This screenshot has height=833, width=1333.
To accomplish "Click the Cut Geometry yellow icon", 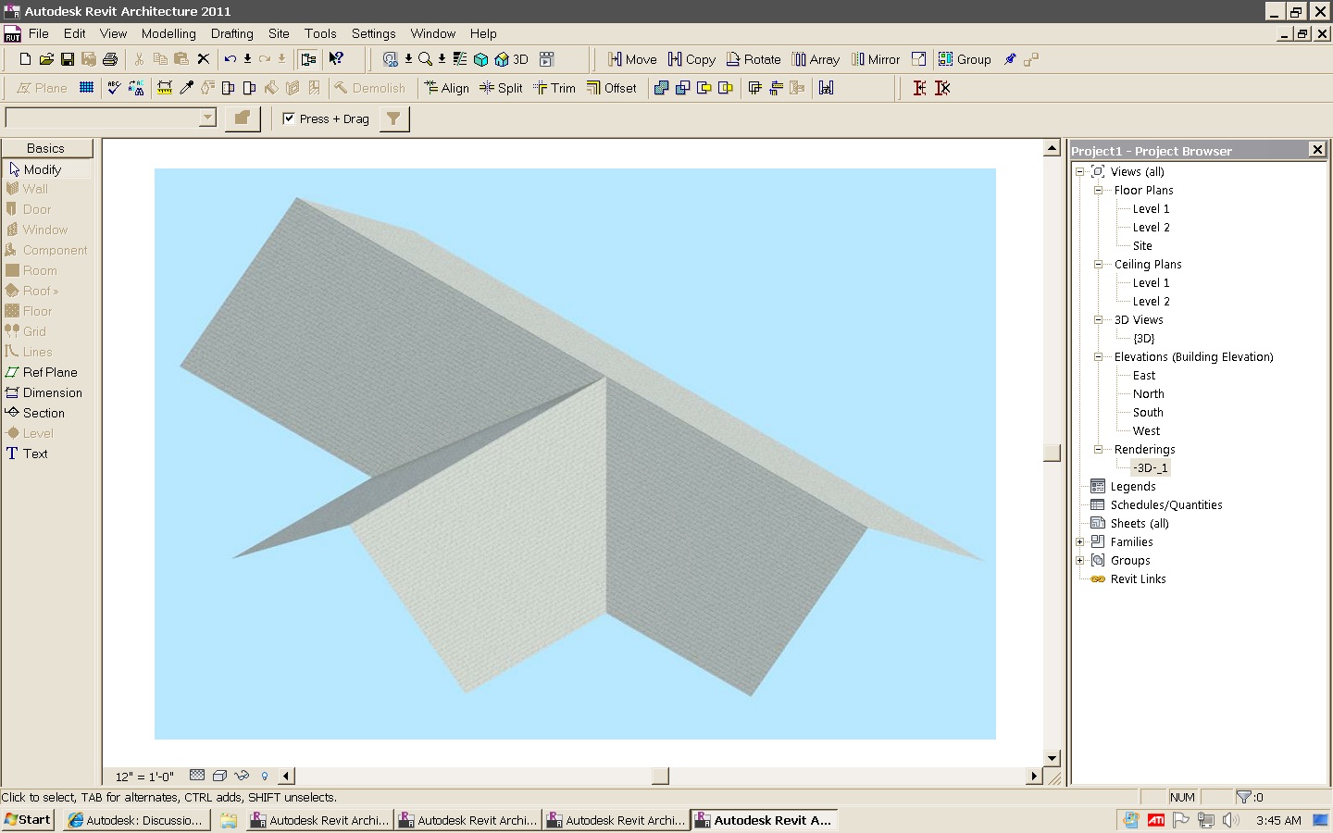I will 704,88.
